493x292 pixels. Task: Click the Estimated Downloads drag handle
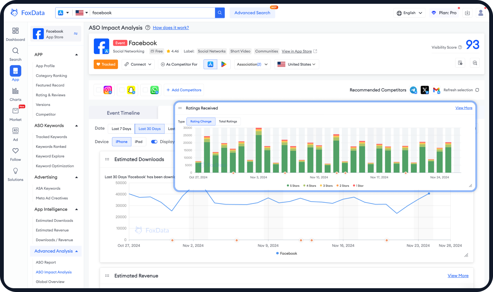(x=107, y=159)
